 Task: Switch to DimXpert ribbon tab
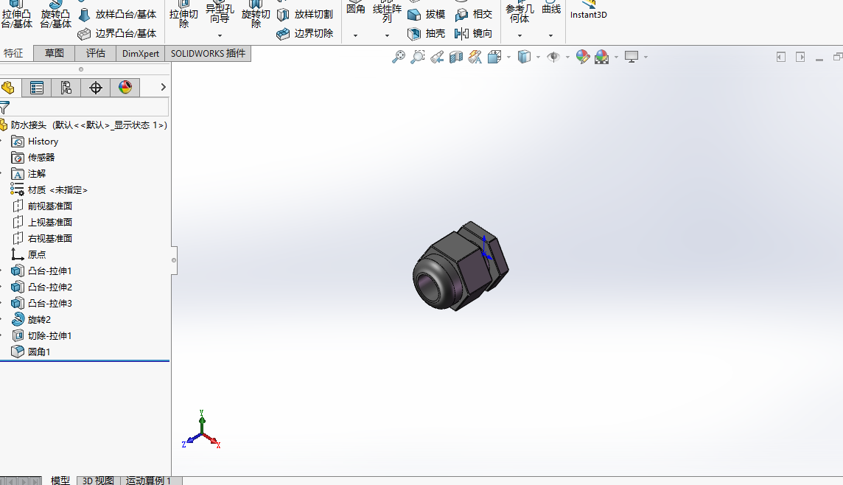(141, 53)
